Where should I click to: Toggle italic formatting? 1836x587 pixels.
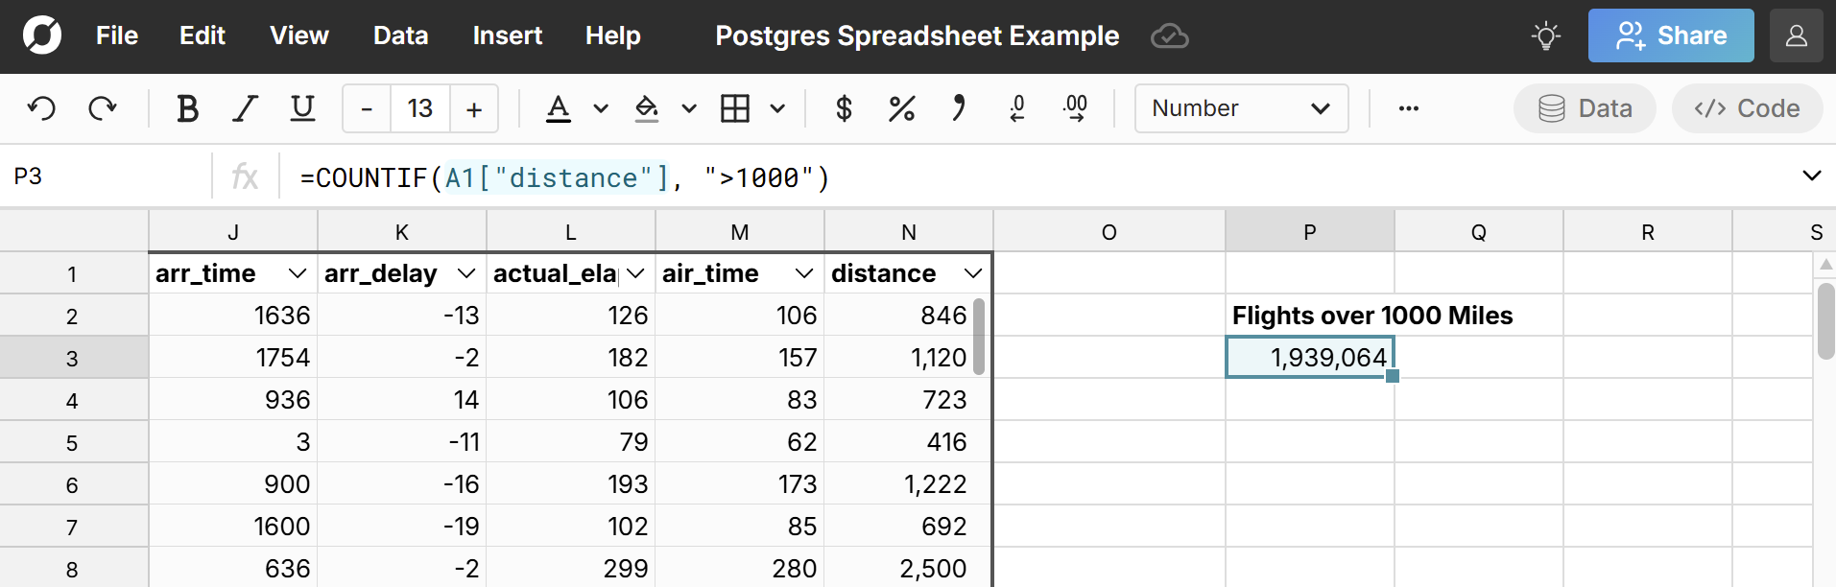[246, 108]
